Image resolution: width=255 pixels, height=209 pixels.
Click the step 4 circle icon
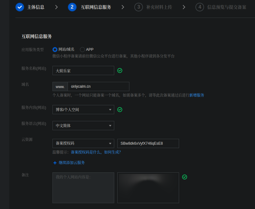[200, 7]
